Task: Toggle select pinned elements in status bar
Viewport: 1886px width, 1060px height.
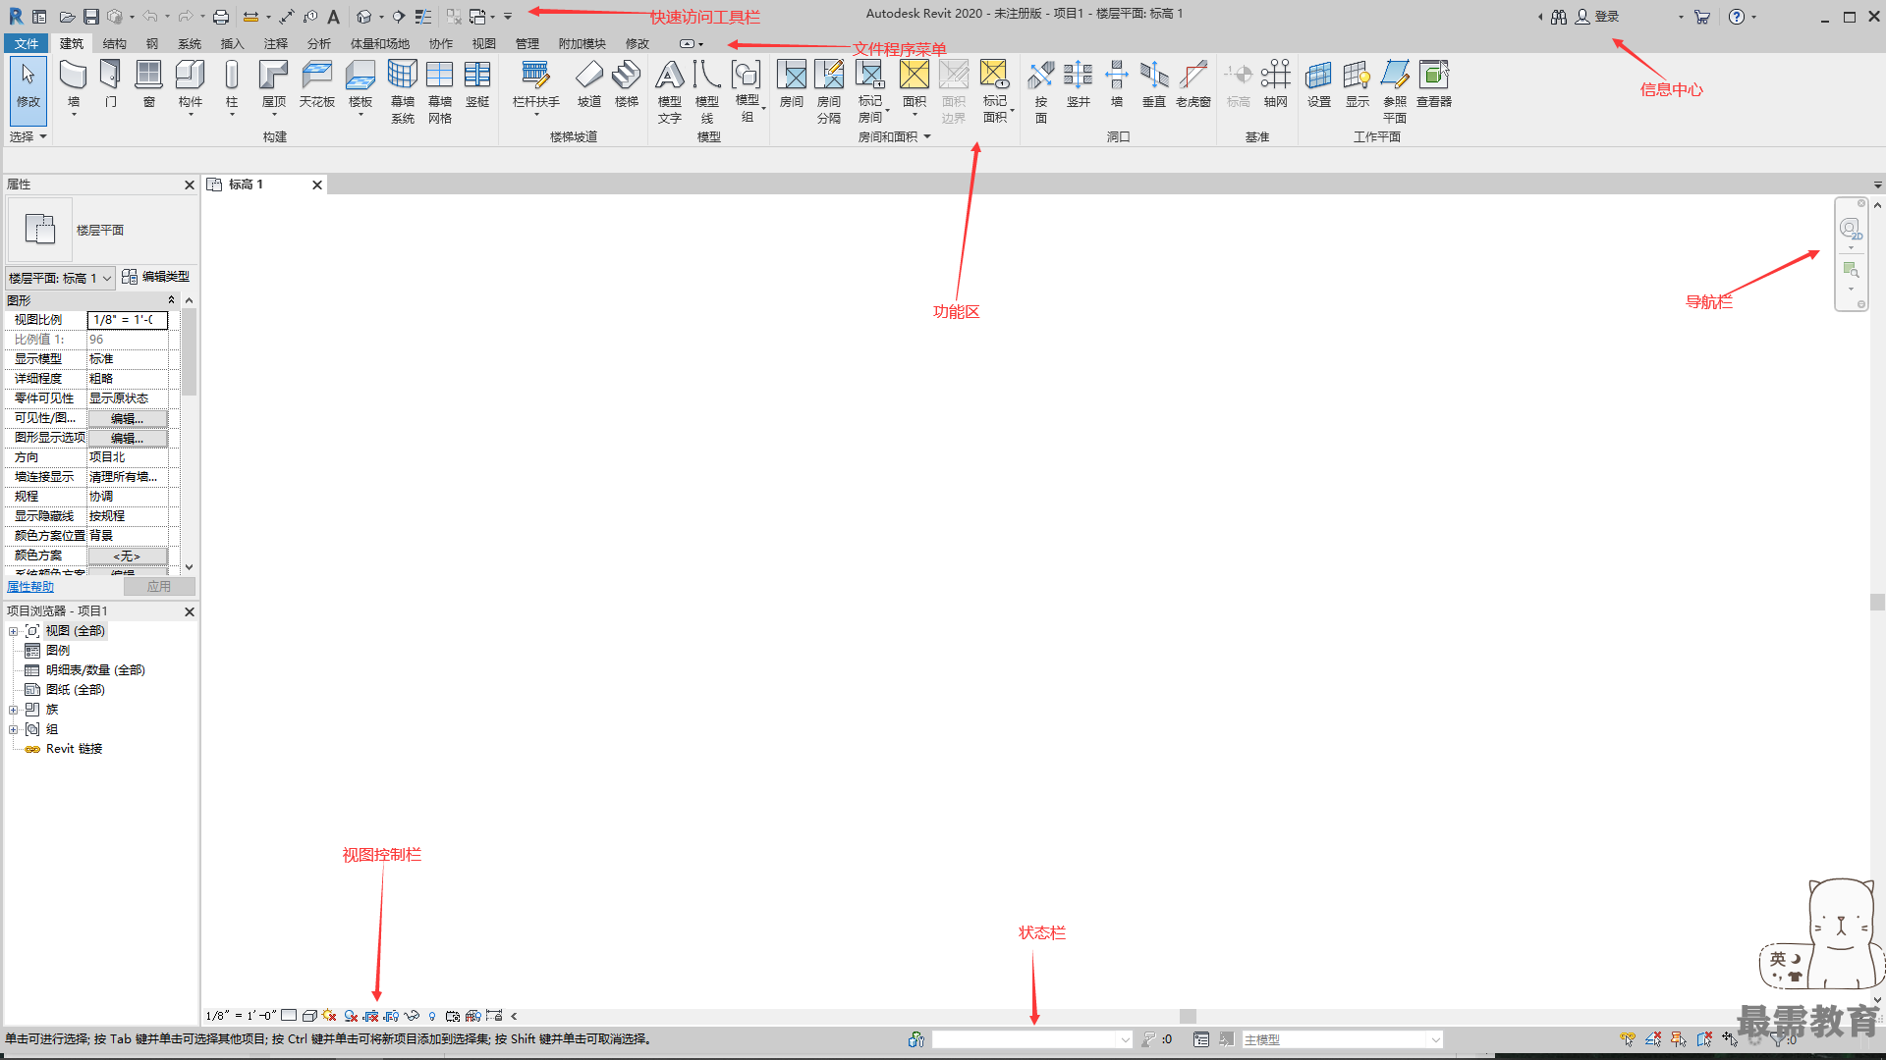Action: click(1679, 1039)
